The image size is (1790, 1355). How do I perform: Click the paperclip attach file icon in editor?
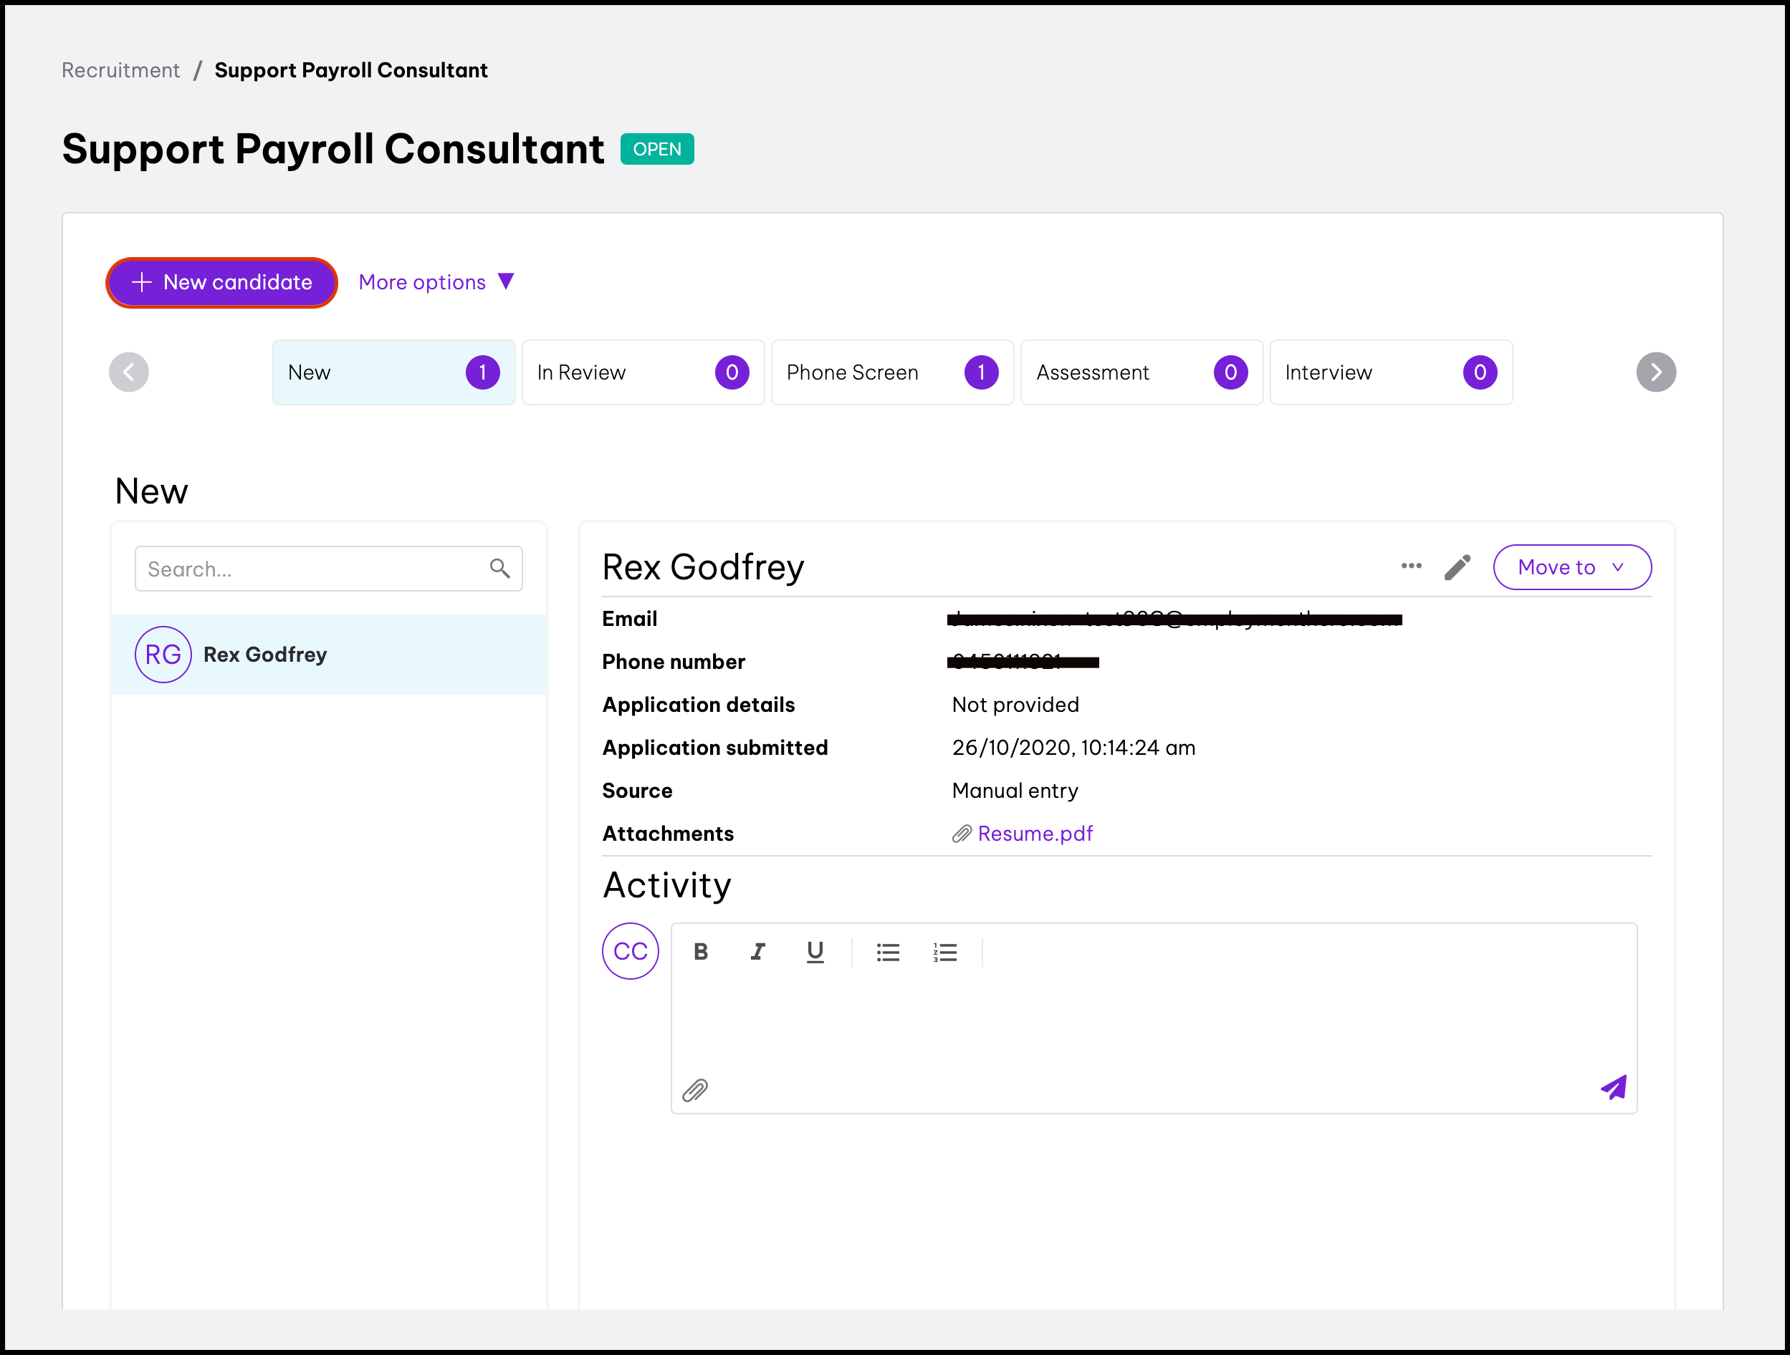point(695,1090)
